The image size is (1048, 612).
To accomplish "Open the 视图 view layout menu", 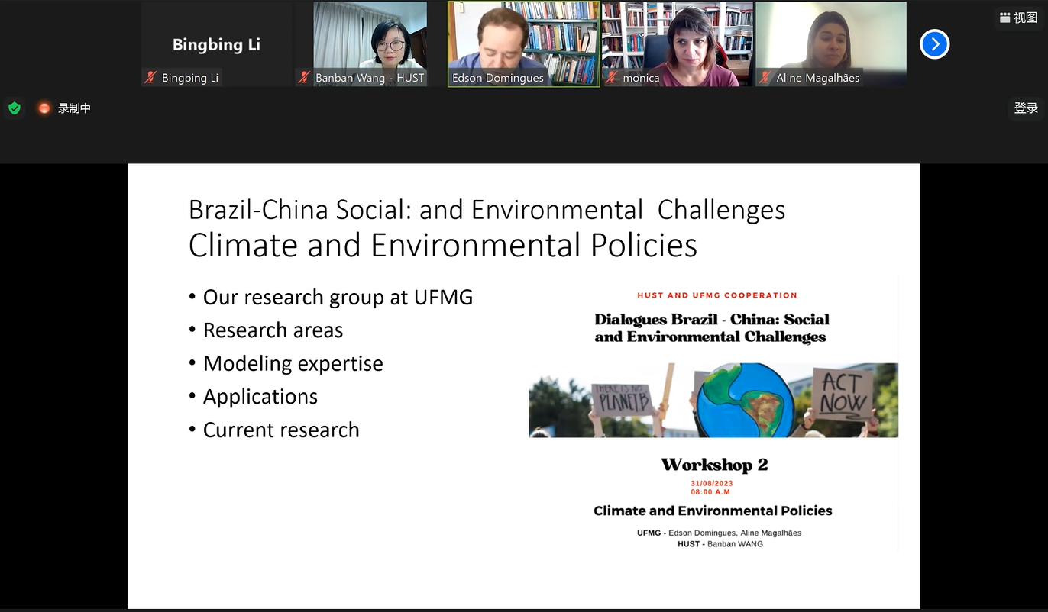I will tap(1018, 18).
